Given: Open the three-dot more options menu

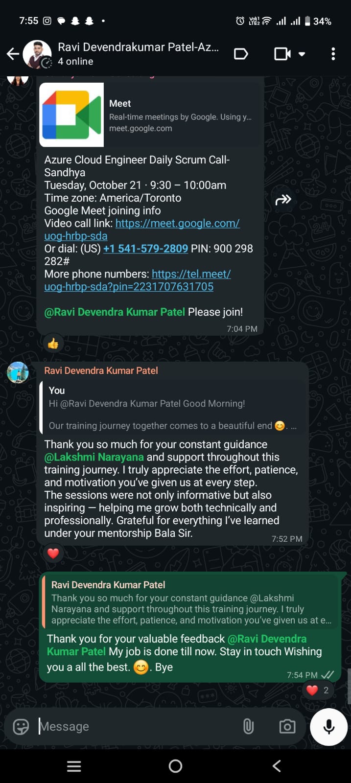Looking at the screenshot, I should [333, 54].
